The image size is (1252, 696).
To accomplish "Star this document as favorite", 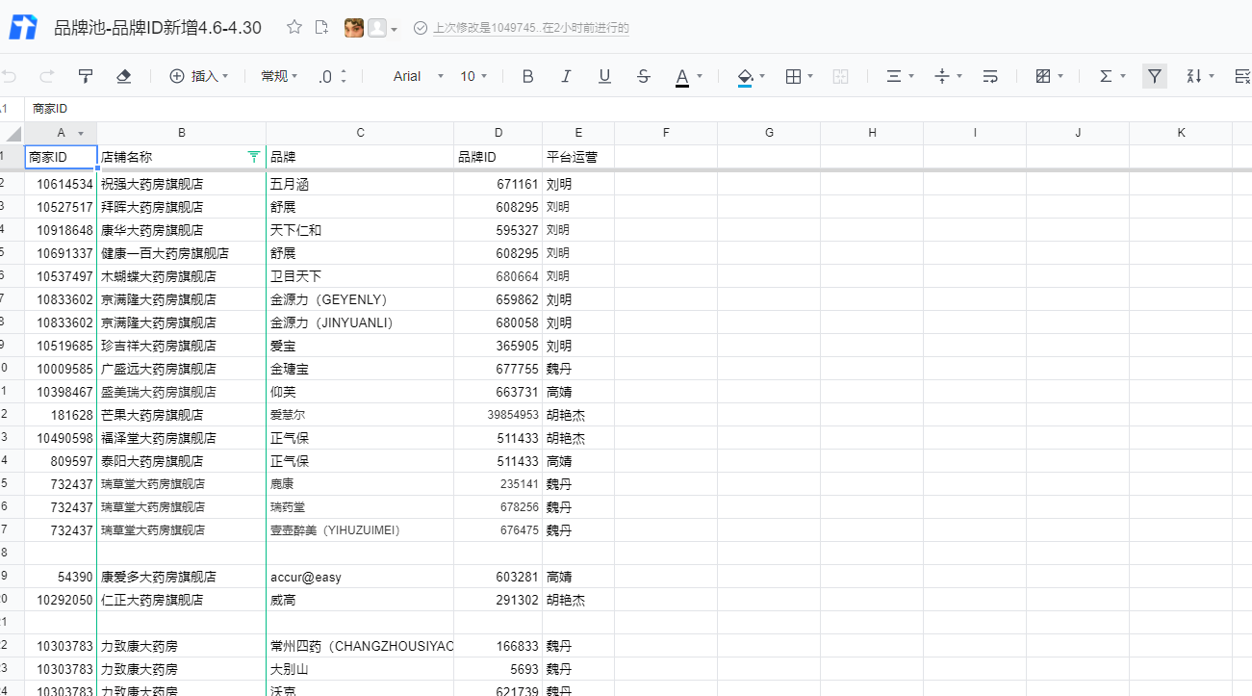I will [294, 28].
